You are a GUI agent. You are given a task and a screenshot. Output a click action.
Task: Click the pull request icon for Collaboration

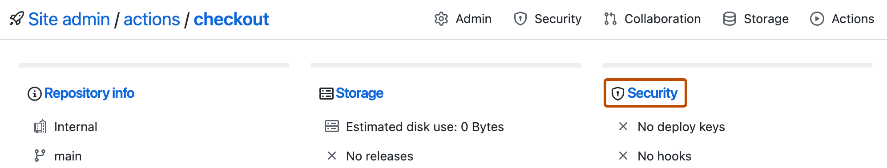(x=610, y=19)
